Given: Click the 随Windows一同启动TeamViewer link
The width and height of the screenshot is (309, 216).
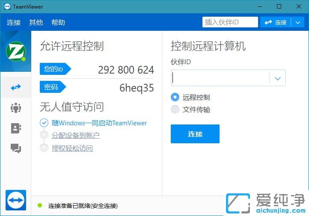Looking at the screenshot, I should pyautogui.click(x=99, y=123).
